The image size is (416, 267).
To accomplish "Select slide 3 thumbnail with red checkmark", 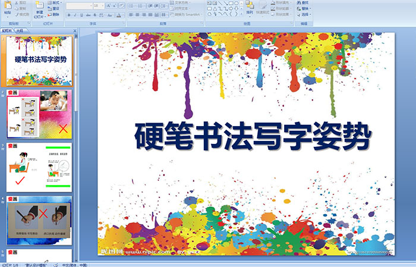I will pos(39,168).
